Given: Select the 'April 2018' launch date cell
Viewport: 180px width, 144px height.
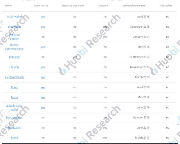Looking at the screenshot, I should 143,17.
